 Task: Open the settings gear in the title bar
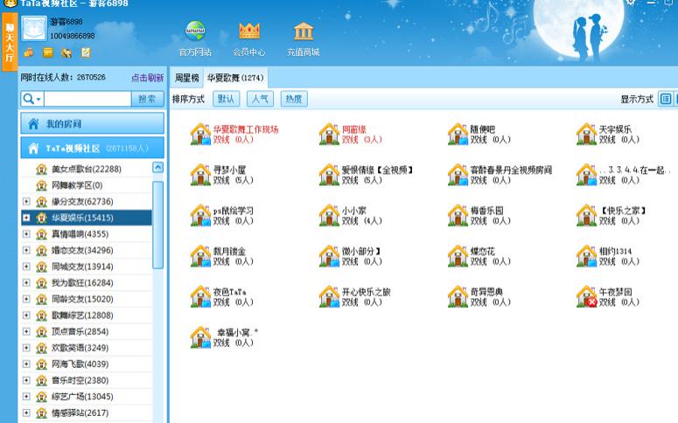pyautogui.click(x=631, y=2)
